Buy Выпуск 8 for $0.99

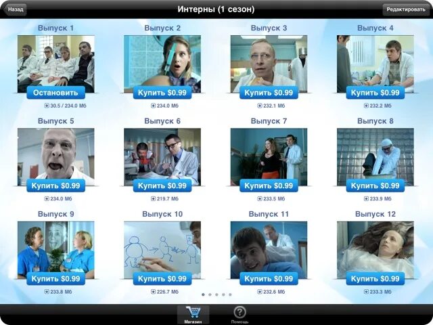375,186
